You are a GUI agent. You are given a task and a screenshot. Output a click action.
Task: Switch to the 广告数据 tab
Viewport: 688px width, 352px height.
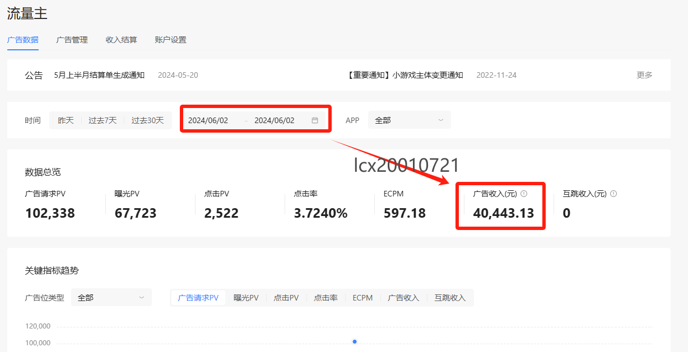23,40
